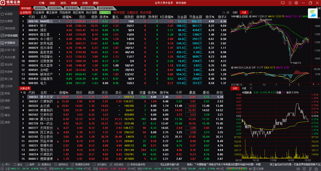Open 普通持仓 in the bottom toolbar
The image size is (321, 171).
click(x=45, y=165)
